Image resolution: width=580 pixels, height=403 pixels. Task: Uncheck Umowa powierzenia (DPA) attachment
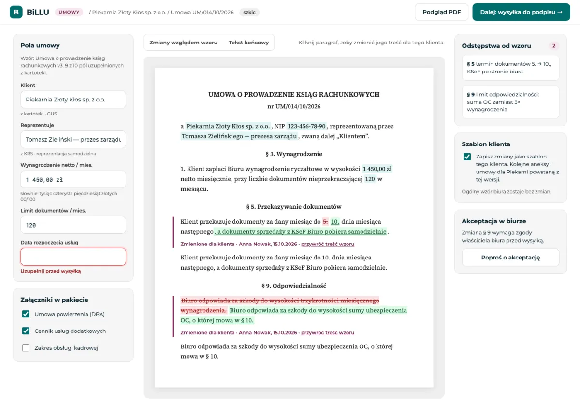point(26,314)
